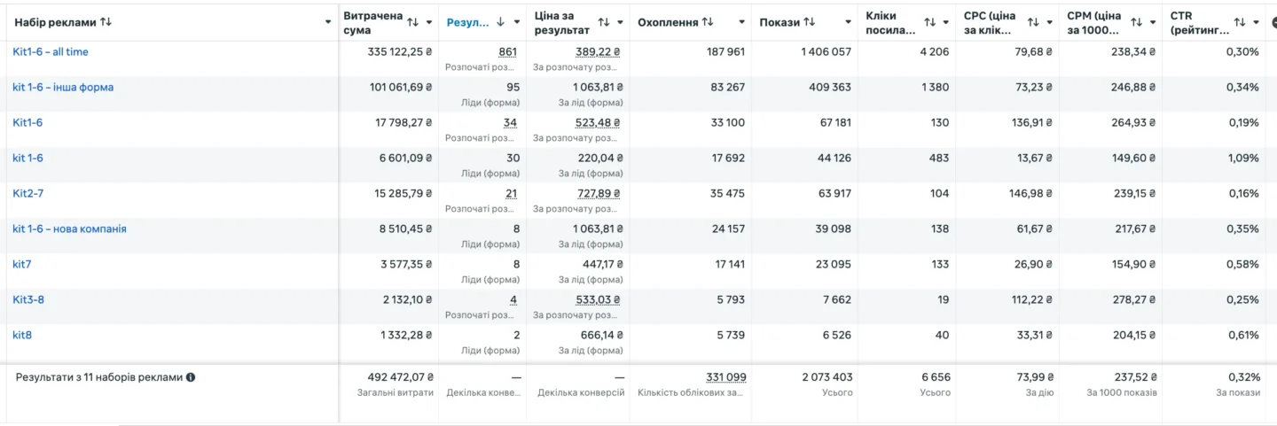Open ad set kit 1-6 – інша форма
Image resolution: width=1277 pixels, height=426 pixels.
click(x=63, y=88)
